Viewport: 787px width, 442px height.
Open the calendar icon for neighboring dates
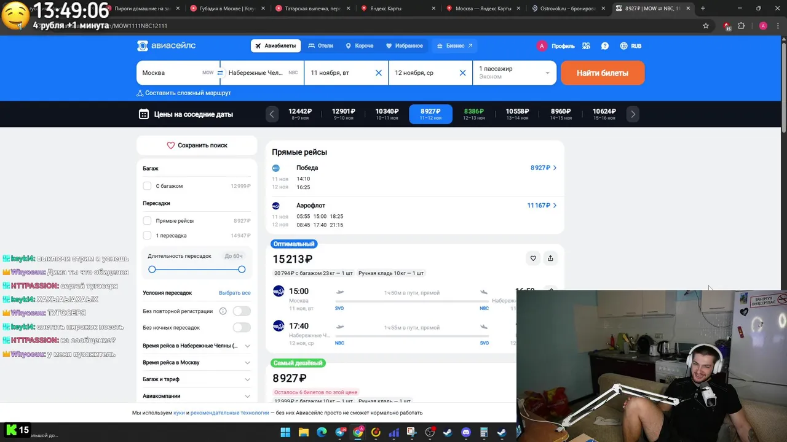pyautogui.click(x=144, y=114)
